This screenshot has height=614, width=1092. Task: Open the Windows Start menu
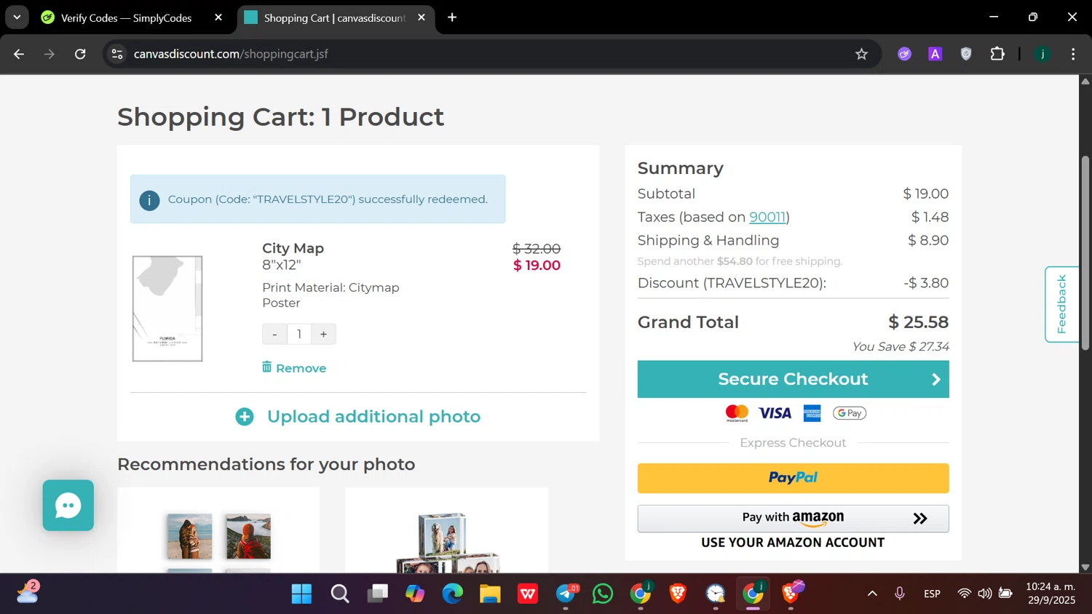click(x=301, y=594)
